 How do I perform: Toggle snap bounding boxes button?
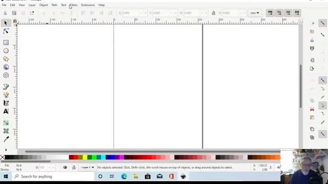click(x=322, y=35)
